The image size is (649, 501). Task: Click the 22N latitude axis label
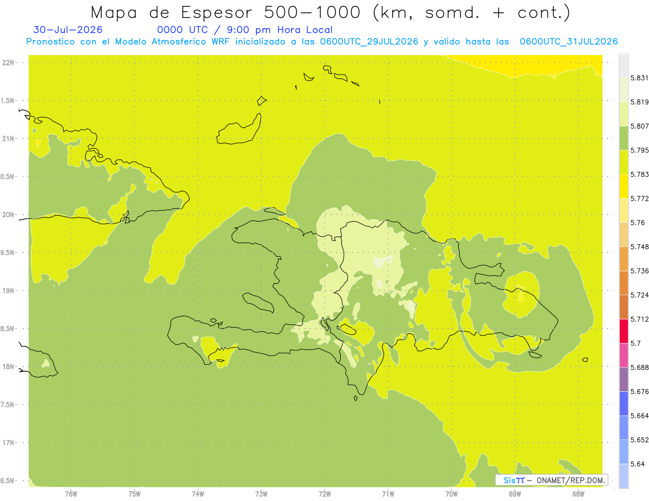pyautogui.click(x=8, y=62)
